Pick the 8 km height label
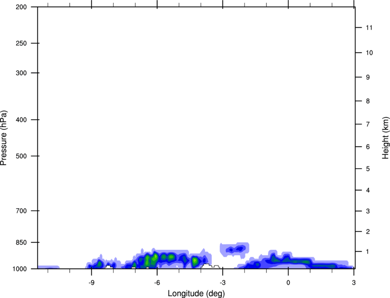The image size is (390, 298). tap(368, 101)
